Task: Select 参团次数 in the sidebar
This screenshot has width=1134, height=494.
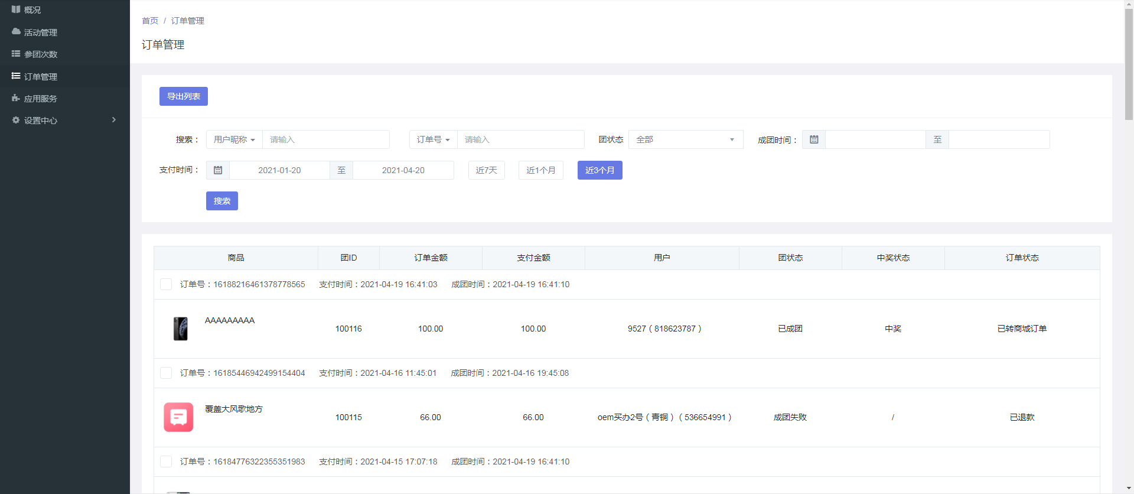Action: coord(65,54)
